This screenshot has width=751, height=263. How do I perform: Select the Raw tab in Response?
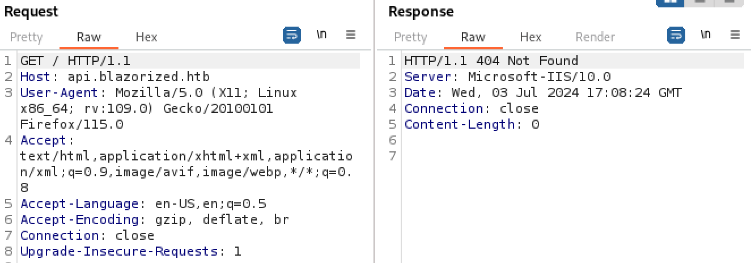(473, 37)
